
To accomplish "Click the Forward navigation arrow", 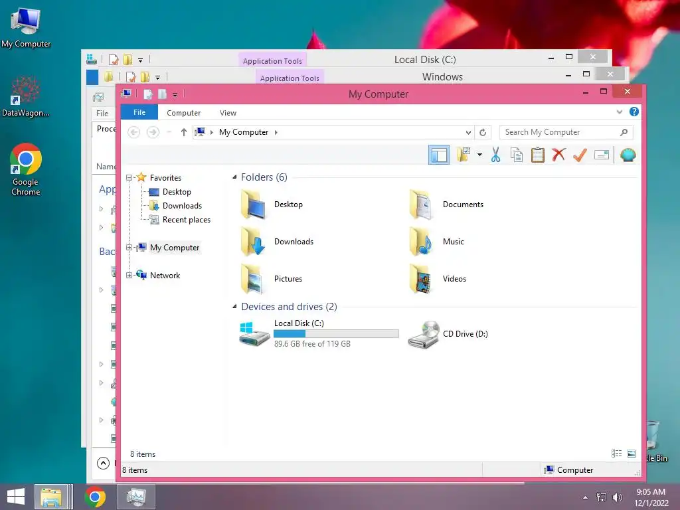I will (153, 132).
